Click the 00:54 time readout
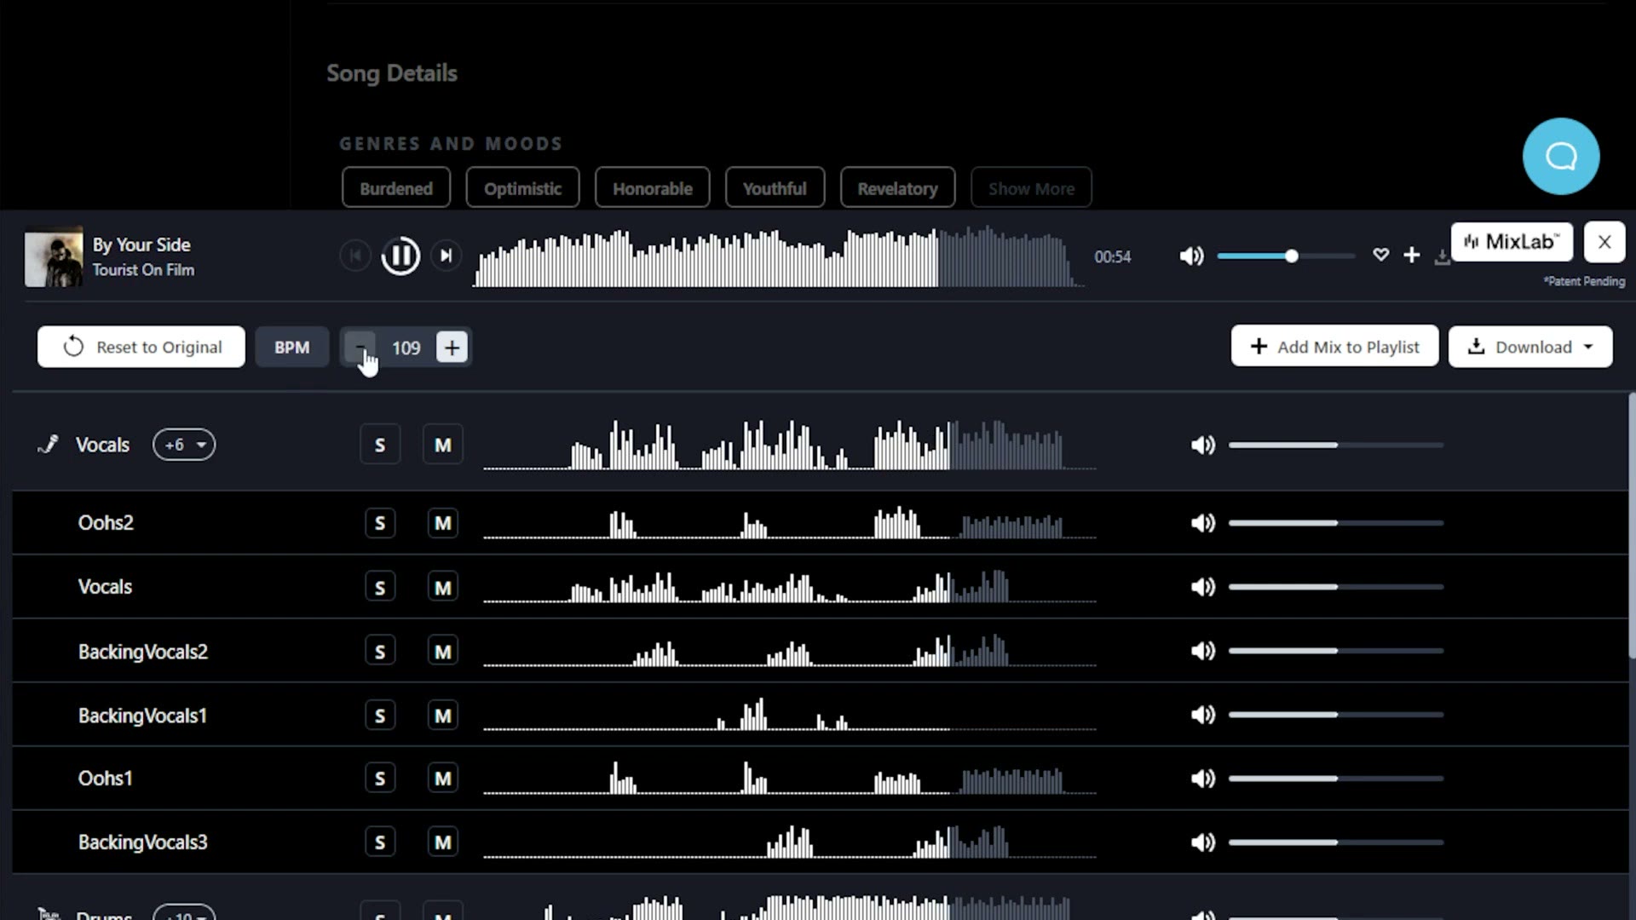The image size is (1636, 920). point(1112,256)
